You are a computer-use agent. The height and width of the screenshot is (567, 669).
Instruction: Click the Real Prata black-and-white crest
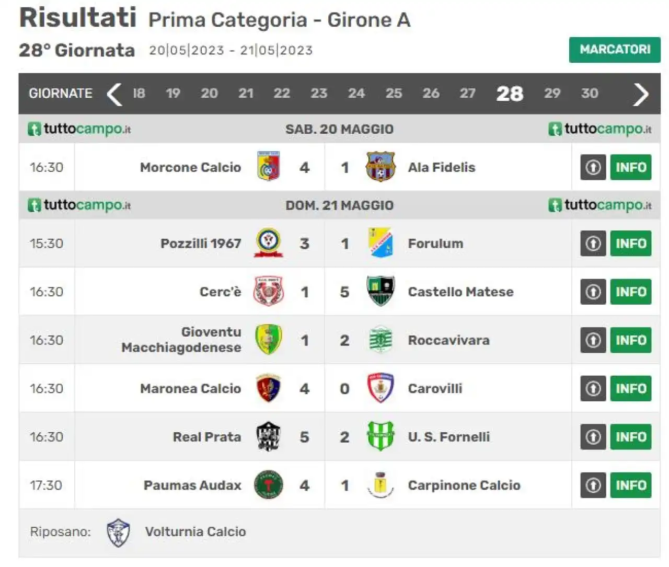[269, 436]
